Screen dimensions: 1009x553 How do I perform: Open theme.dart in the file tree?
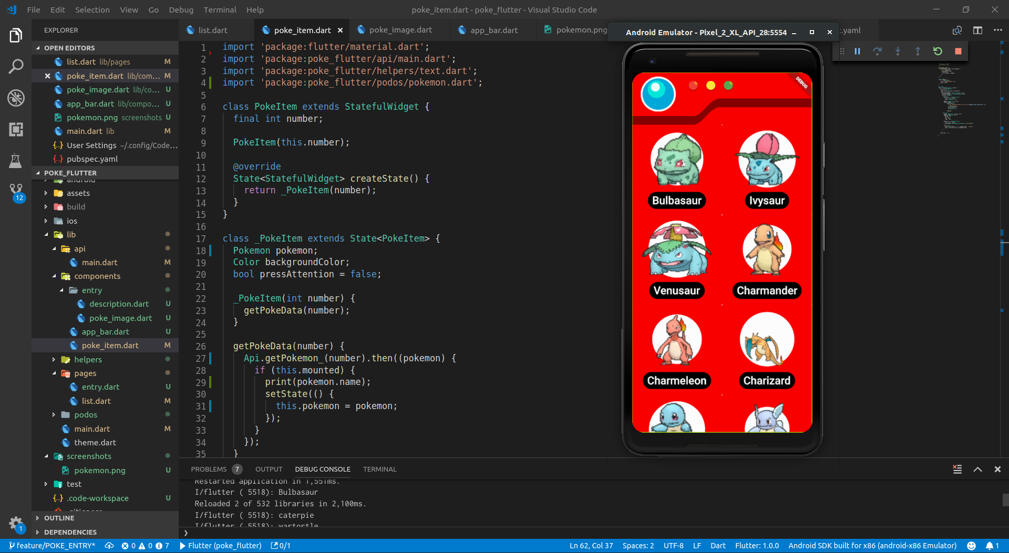[x=95, y=443]
